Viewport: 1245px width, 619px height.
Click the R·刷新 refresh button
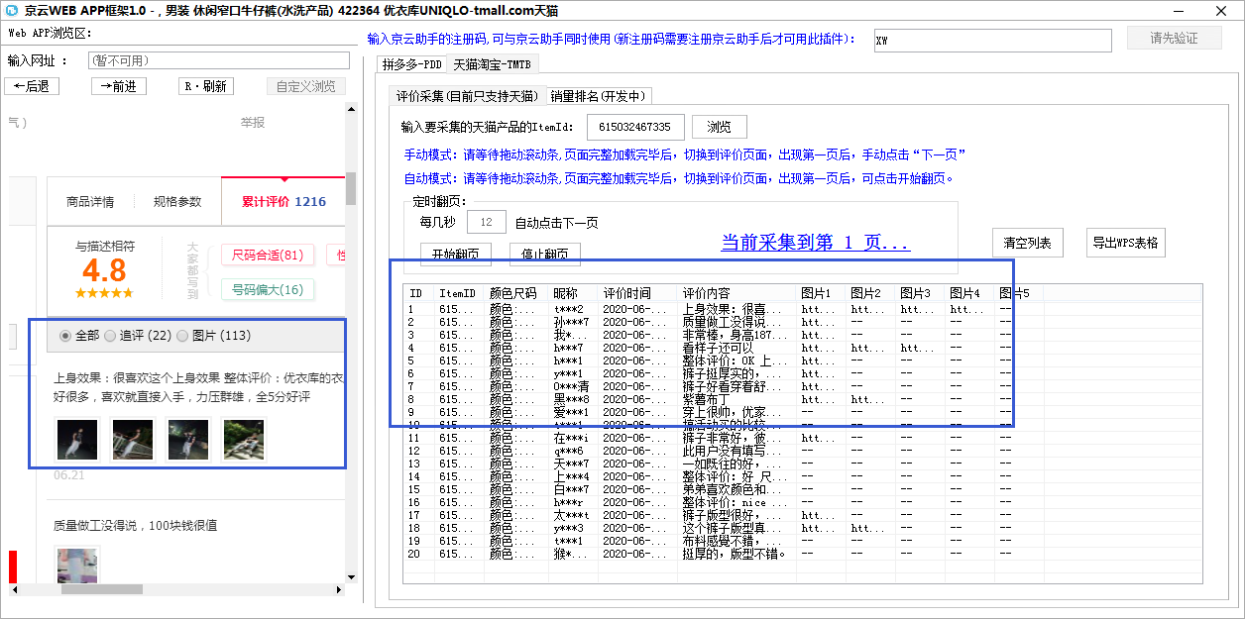pyautogui.click(x=206, y=86)
